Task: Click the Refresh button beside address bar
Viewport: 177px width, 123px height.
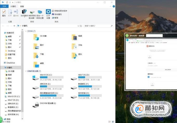Action: point(81,26)
